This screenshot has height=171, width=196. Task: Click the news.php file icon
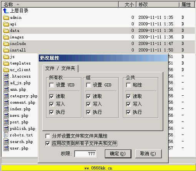(x=6, y=116)
